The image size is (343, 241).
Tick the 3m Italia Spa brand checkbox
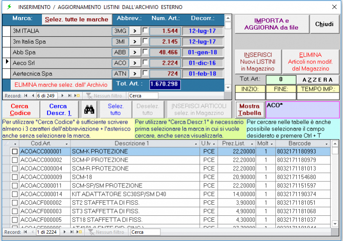[145, 41]
